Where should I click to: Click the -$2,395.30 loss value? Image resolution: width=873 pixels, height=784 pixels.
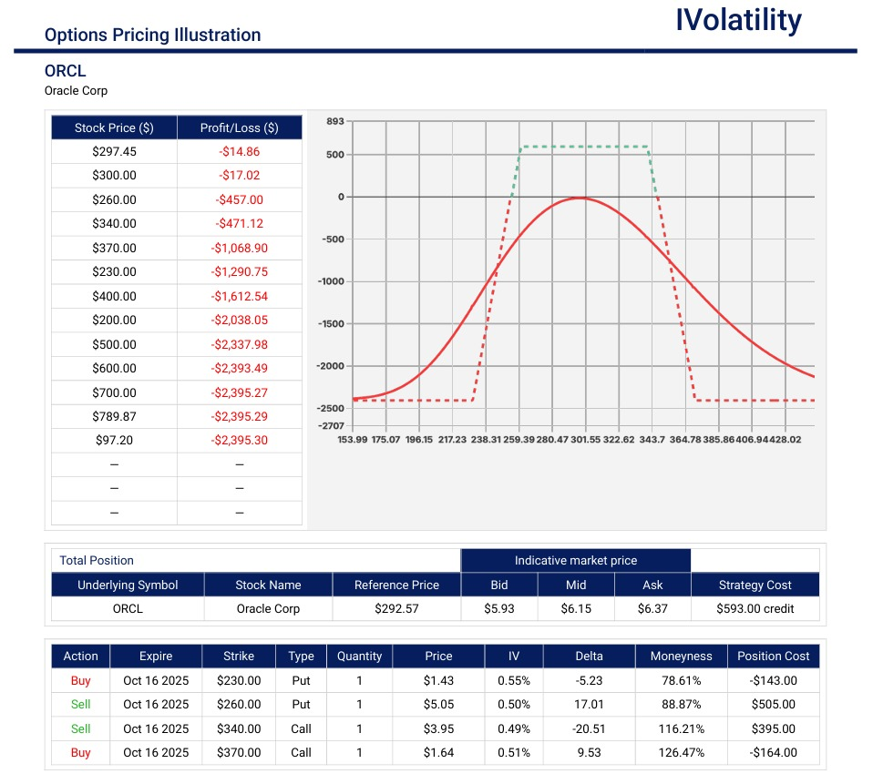pos(240,441)
